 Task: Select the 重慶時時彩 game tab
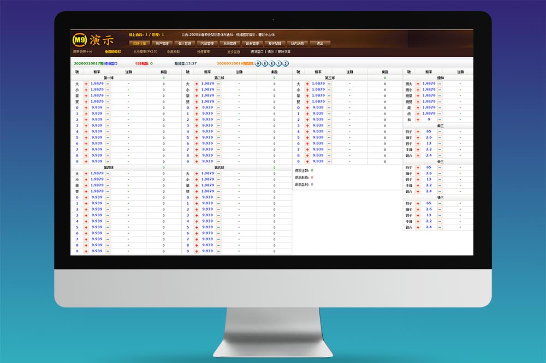[113, 51]
